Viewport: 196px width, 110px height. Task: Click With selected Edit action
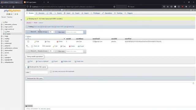point(55,46)
